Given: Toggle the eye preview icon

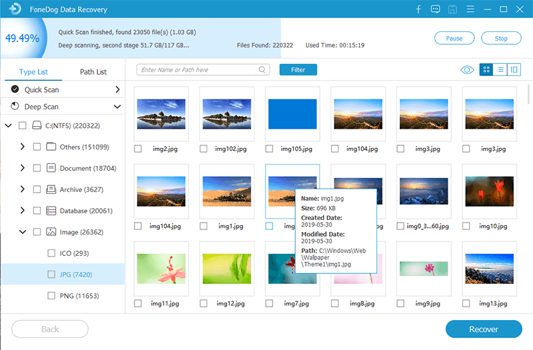Looking at the screenshot, I should click(x=467, y=70).
